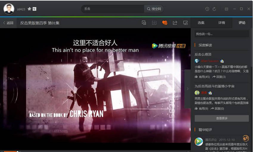Click the 搜全网 search button

click(x=154, y=9)
